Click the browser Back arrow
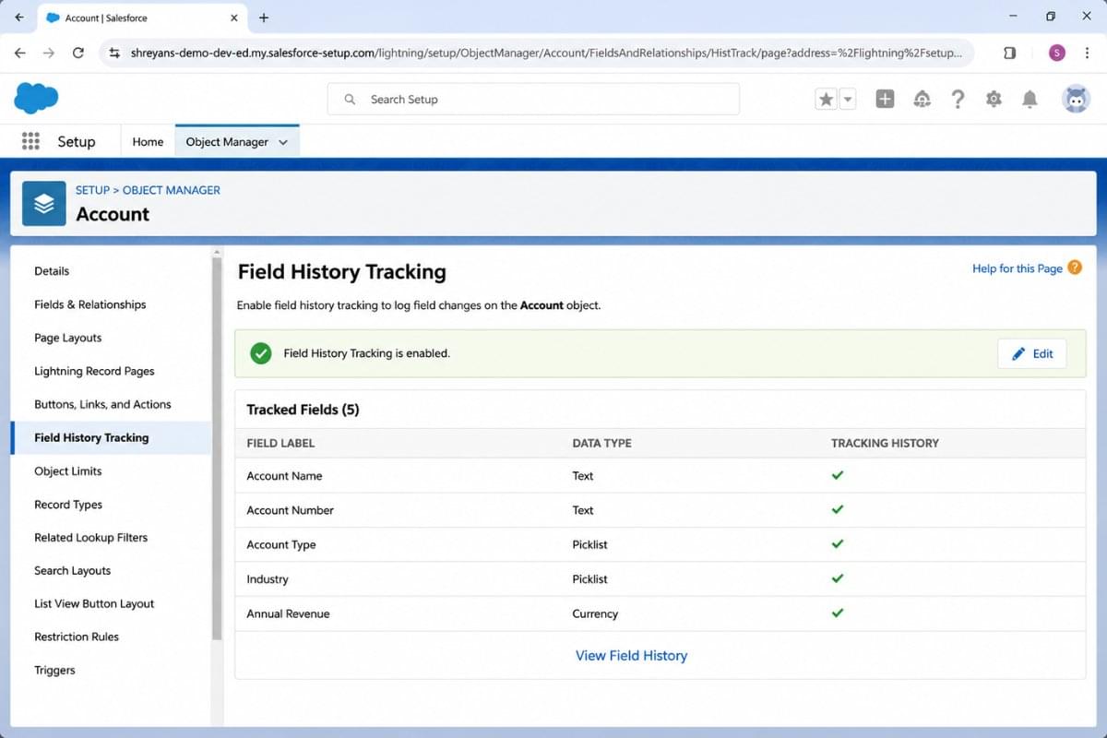The width and height of the screenshot is (1107, 738). point(20,53)
